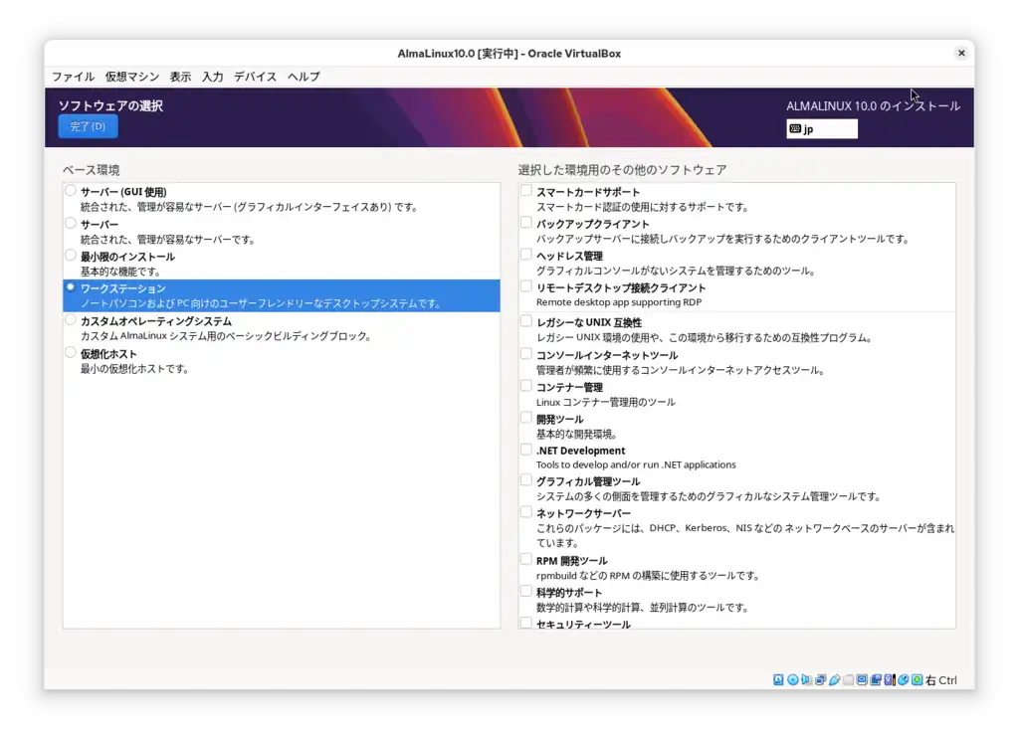The width and height of the screenshot is (1019, 738).
Task: Check the 開発ツール software option
Action: [524, 418]
